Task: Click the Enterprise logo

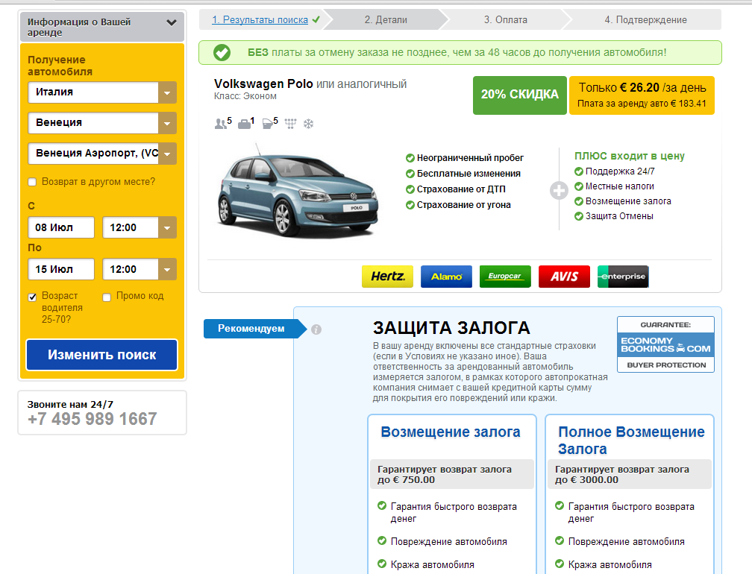Action: [623, 277]
